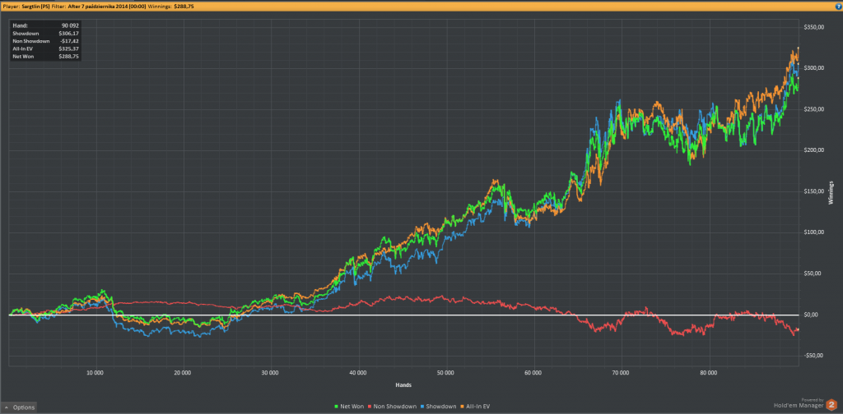Click the Non Showdown -$17,42 stat row

[46, 41]
